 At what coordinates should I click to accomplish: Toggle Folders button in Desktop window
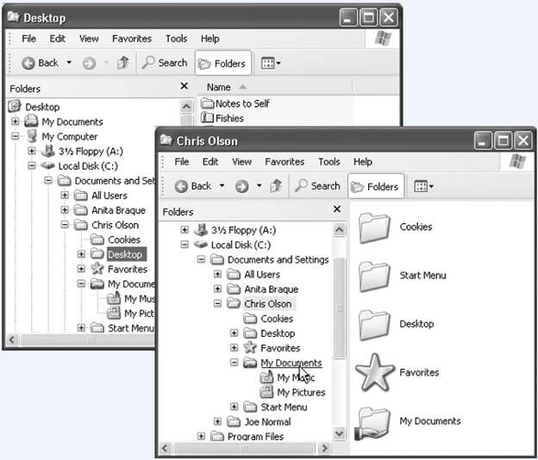coord(223,63)
